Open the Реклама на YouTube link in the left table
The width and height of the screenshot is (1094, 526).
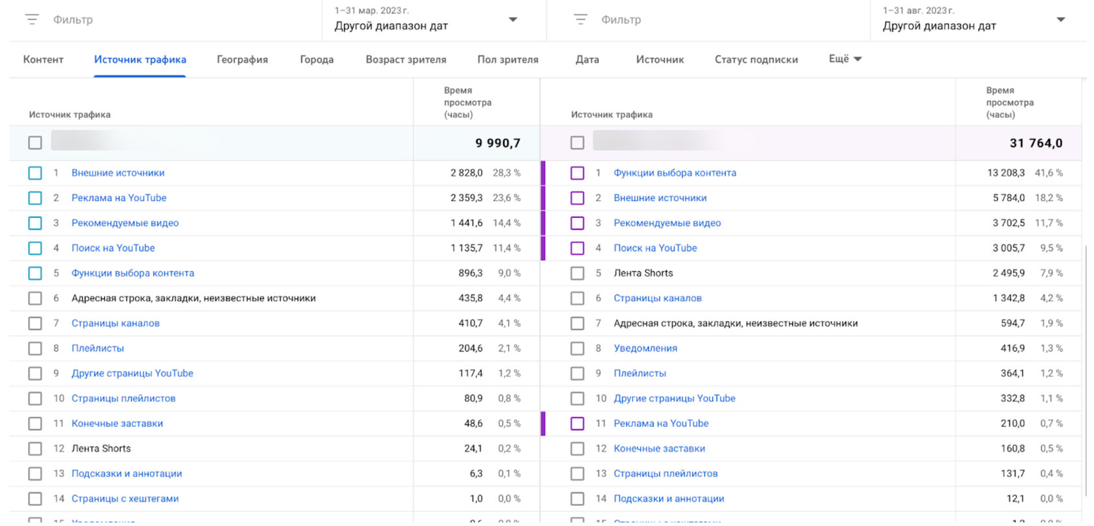pos(119,198)
